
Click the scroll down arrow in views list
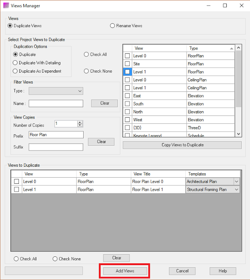pos(238,134)
